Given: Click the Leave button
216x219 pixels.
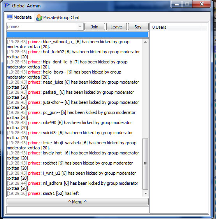Looking at the screenshot, I should click(116, 27).
